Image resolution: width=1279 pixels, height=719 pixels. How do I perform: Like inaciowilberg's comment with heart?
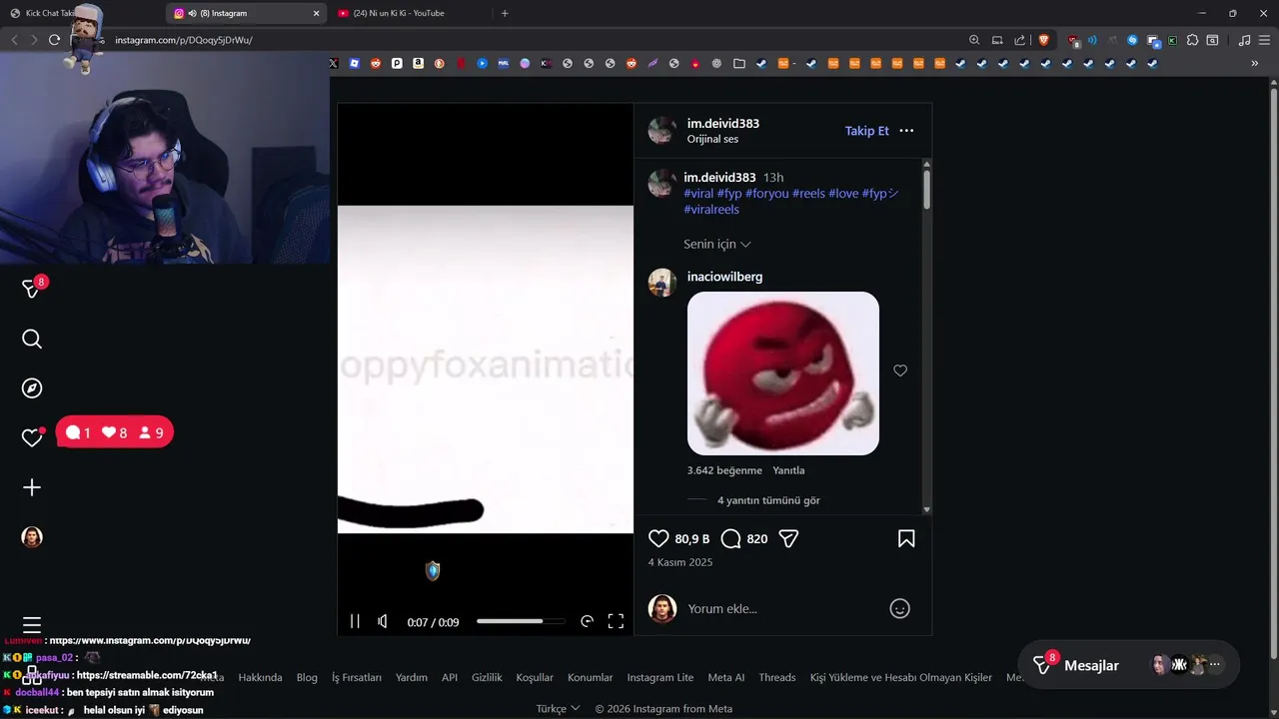(900, 370)
